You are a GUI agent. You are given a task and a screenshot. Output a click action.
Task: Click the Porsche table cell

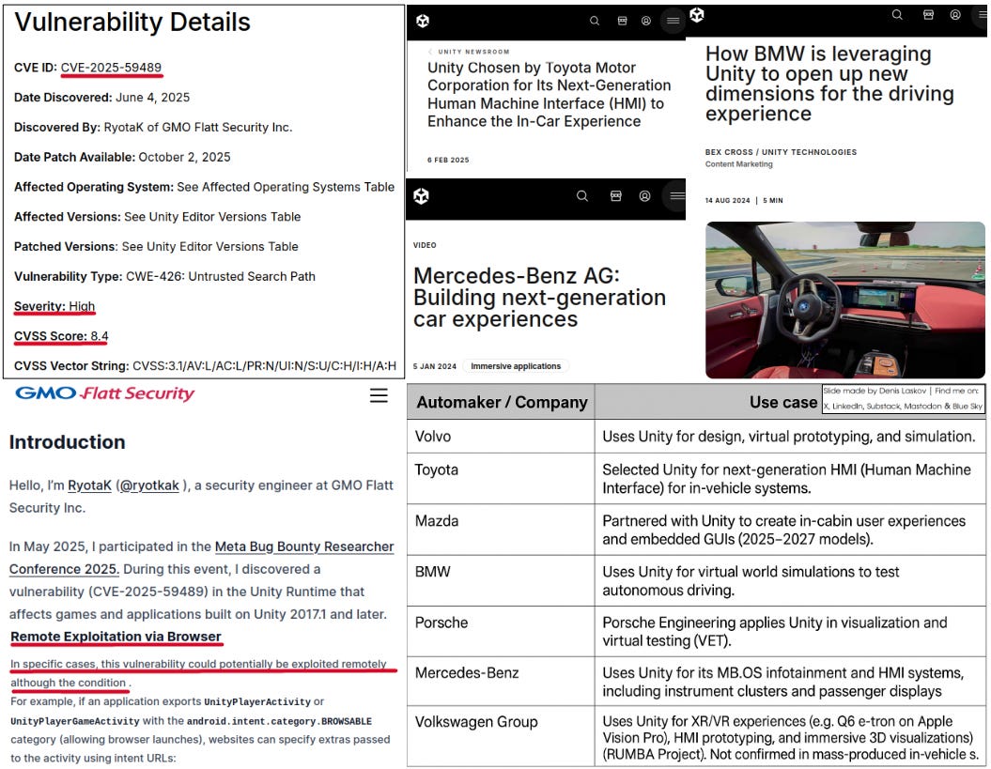tap(501, 631)
